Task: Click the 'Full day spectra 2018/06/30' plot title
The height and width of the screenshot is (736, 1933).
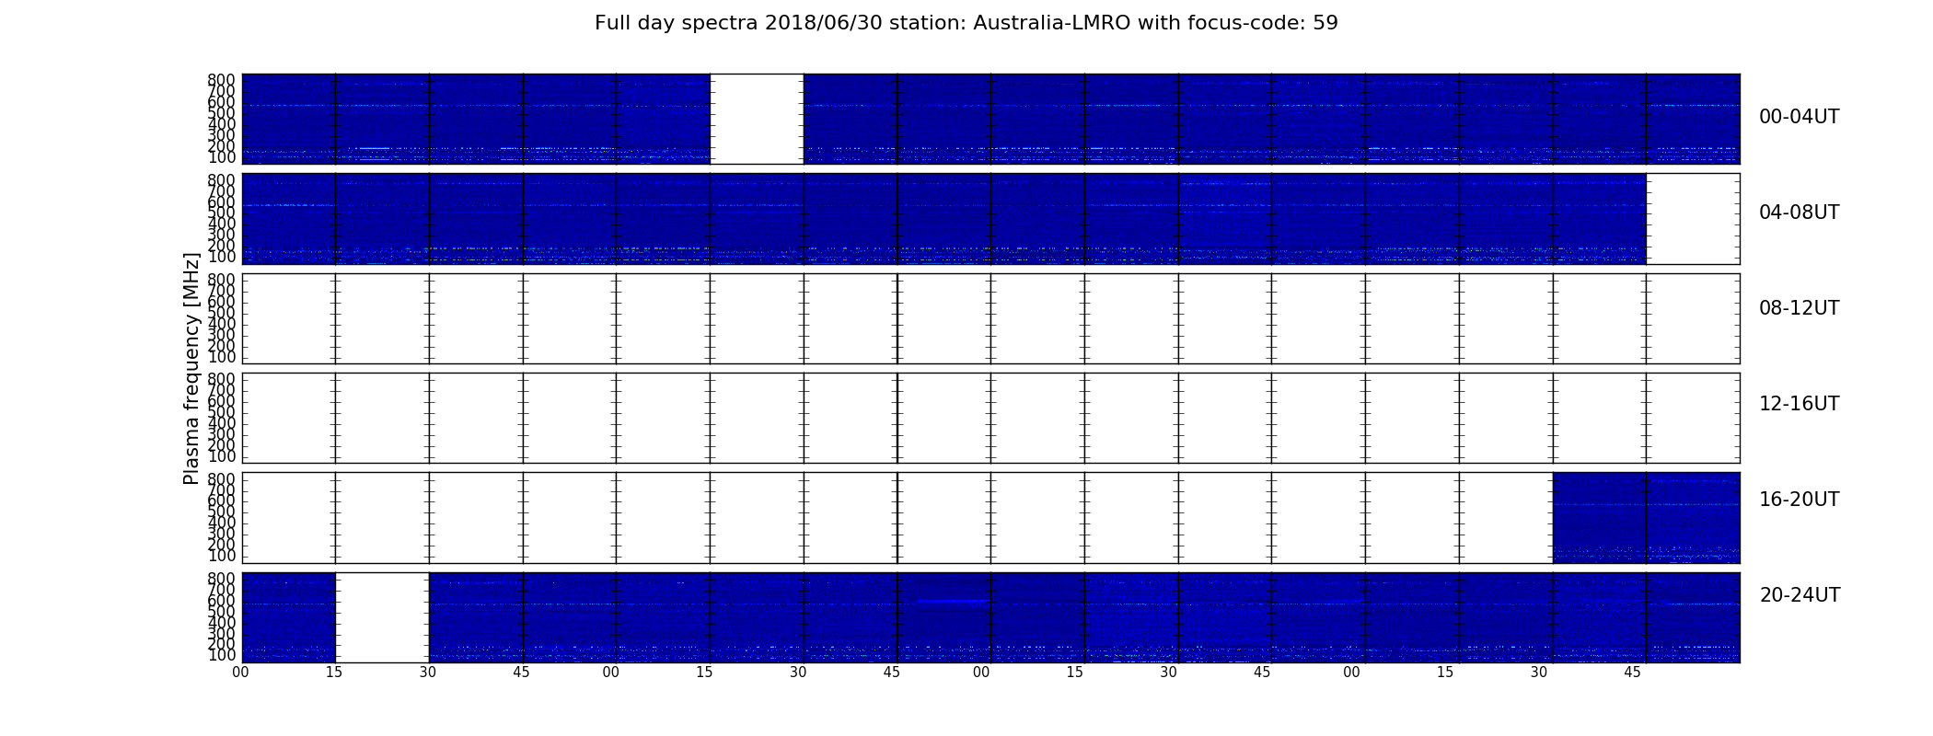Action: click(x=966, y=23)
